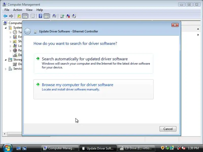Expand the Services and Applications branch
Screen dimensions: 203x152
pyautogui.click(x=6, y=69)
